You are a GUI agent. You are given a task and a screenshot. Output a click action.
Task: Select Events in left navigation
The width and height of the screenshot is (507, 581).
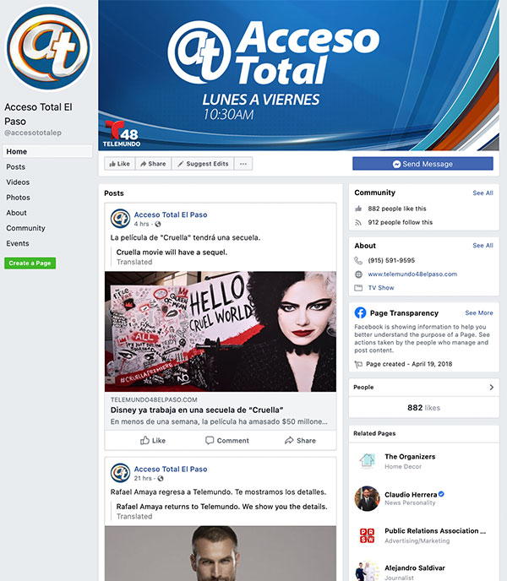[x=18, y=243]
